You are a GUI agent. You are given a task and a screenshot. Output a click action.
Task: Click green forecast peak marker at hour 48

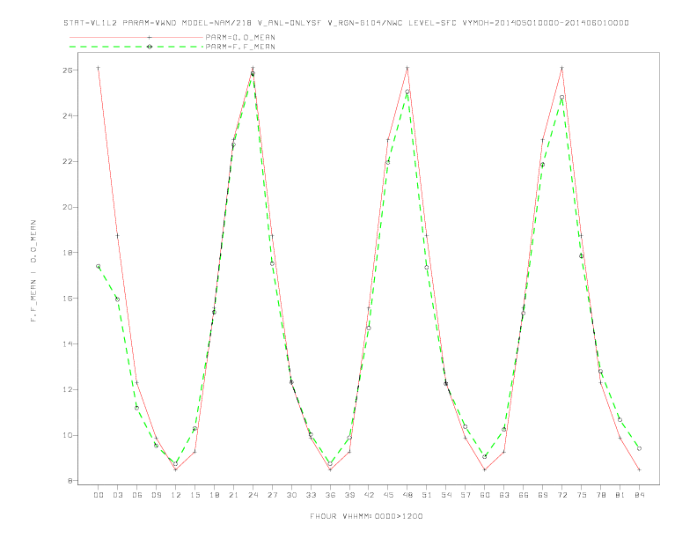pyautogui.click(x=407, y=92)
